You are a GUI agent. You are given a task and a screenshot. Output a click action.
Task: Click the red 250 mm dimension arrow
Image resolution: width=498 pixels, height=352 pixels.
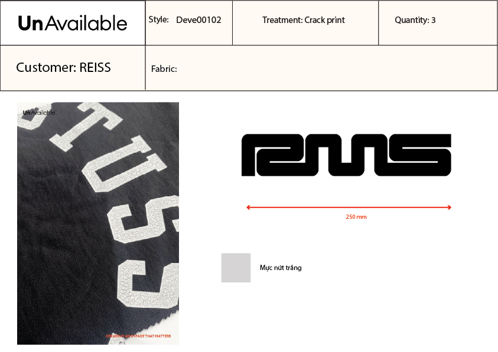[x=349, y=208]
